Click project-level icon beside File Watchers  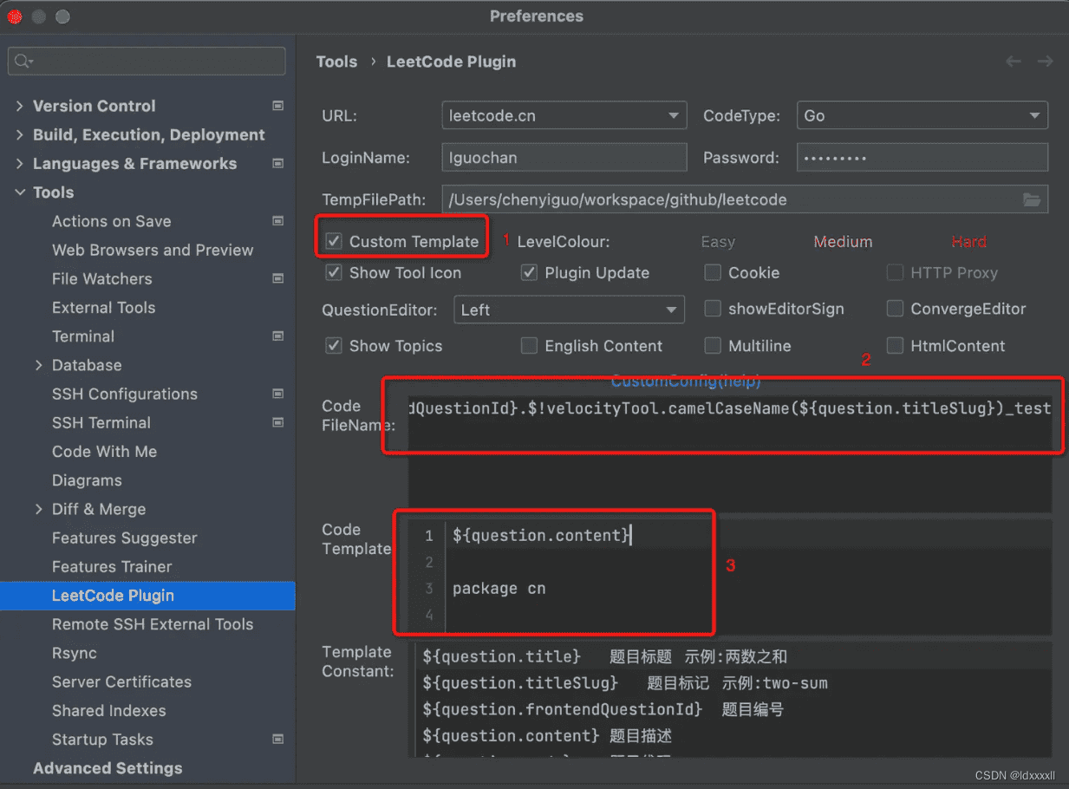click(x=278, y=278)
